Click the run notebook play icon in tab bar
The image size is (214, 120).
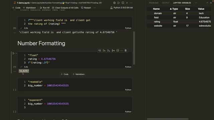[x=119, y=3]
